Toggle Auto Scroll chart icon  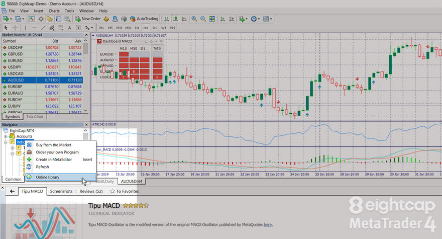(x=223, y=19)
